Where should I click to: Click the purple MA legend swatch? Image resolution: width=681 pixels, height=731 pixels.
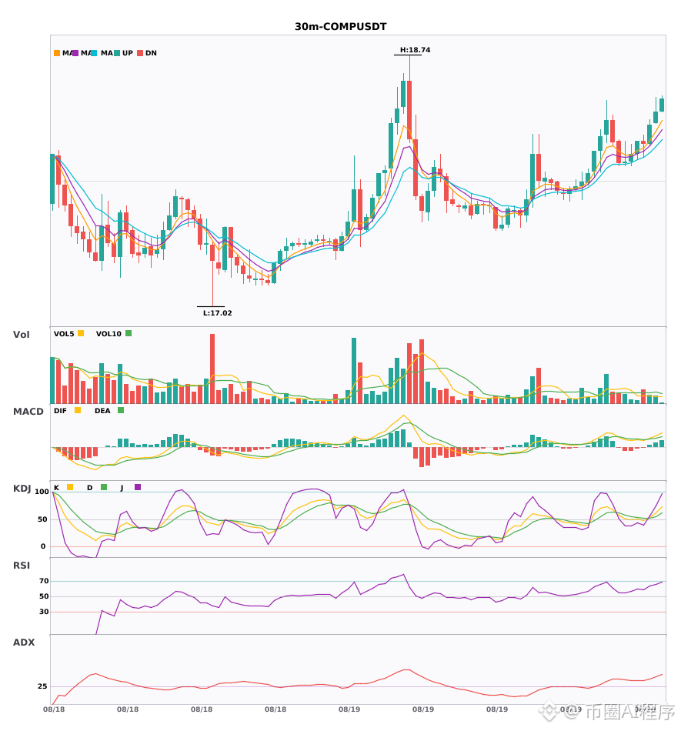point(75,53)
